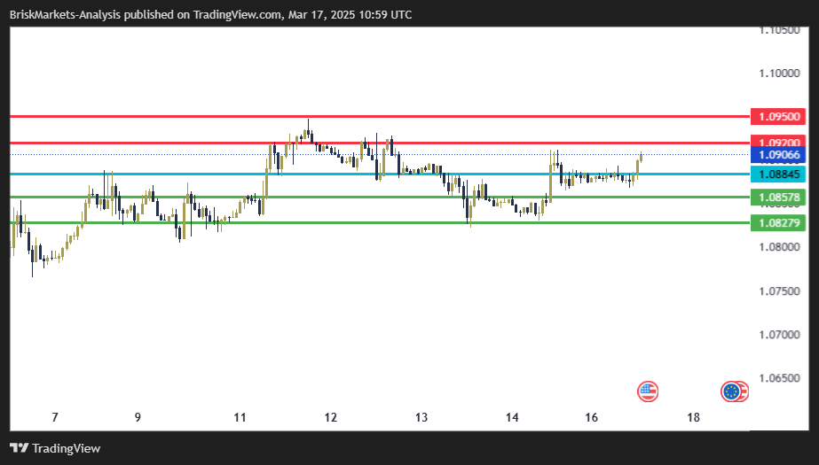Click date 7 on the time axis
The image size is (819, 465).
[x=55, y=417]
